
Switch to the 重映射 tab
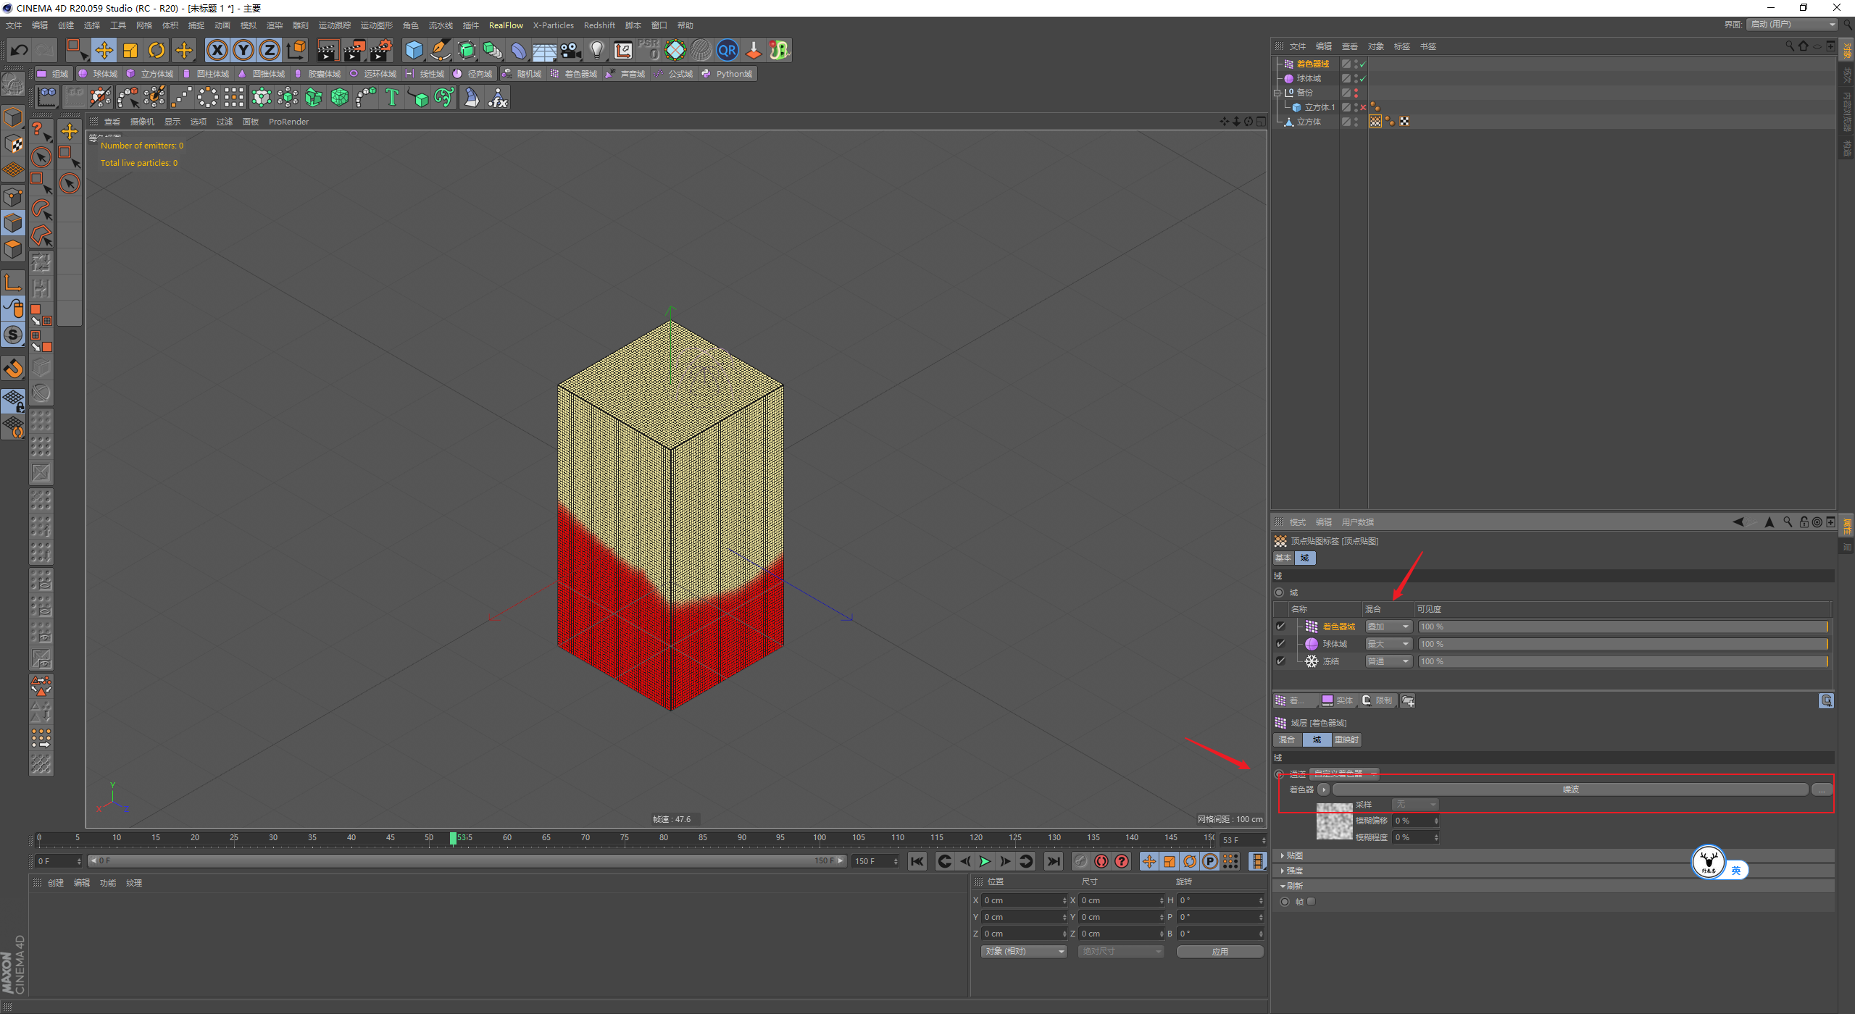click(x=1346, y=739)
